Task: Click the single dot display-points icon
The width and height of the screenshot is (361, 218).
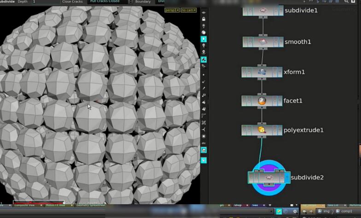Action: tap(204, 75)
